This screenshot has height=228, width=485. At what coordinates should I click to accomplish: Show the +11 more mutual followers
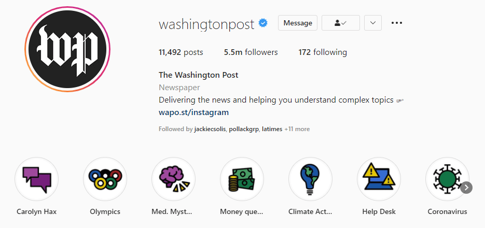297,129
